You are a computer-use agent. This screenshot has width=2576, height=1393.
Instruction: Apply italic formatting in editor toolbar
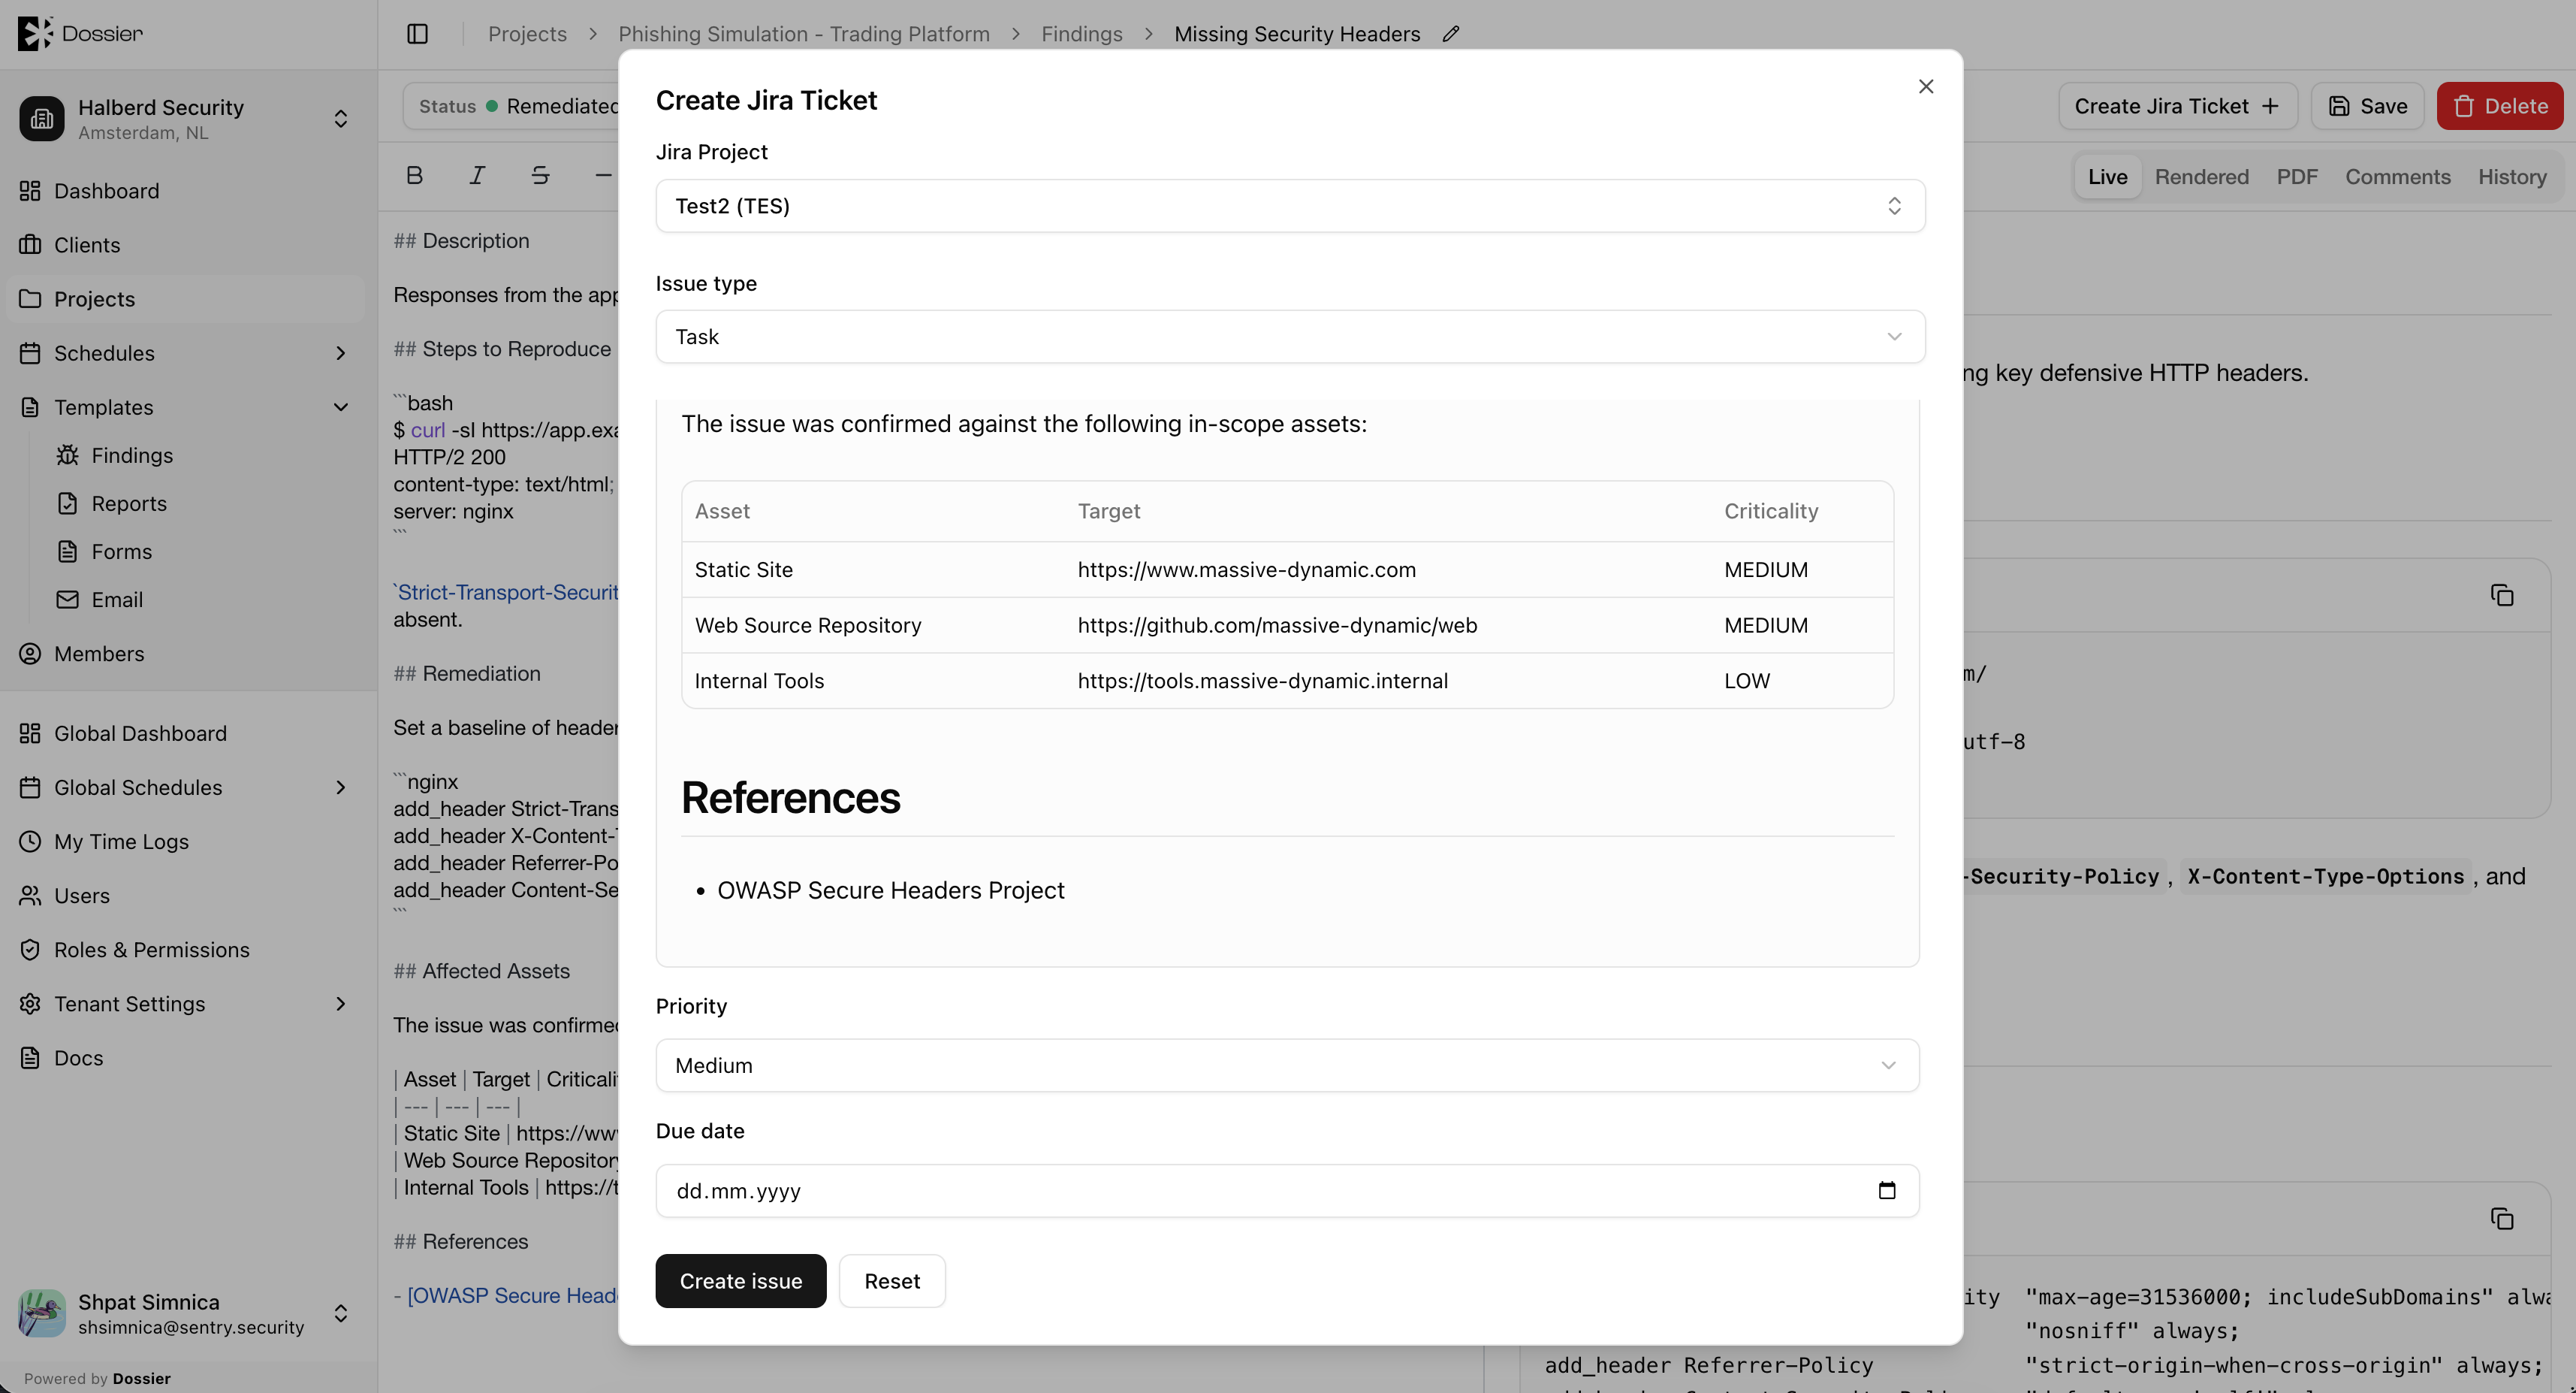[x=477, y=176]
